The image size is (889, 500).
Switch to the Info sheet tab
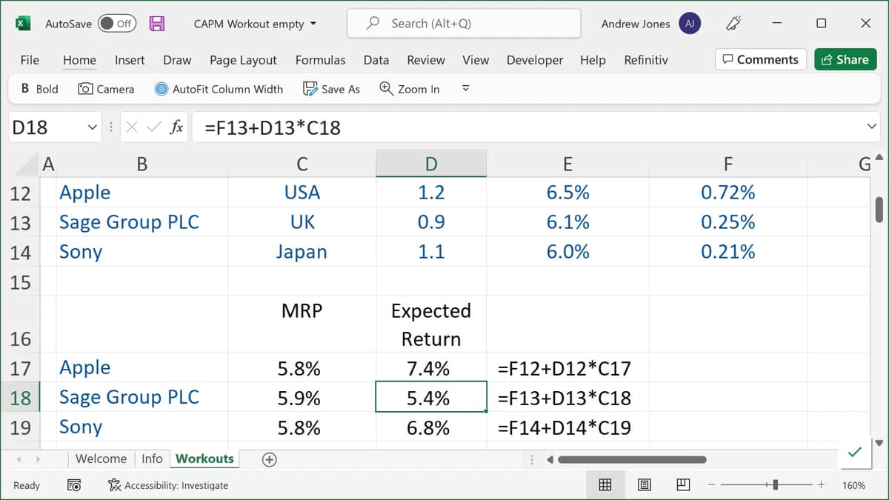(152, 459)
